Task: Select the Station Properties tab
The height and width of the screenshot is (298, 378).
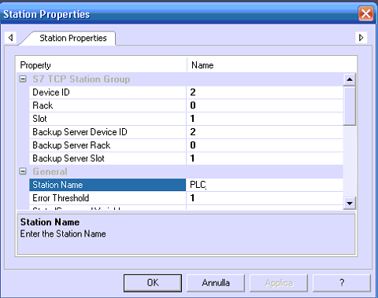Action: click(72, 39)
